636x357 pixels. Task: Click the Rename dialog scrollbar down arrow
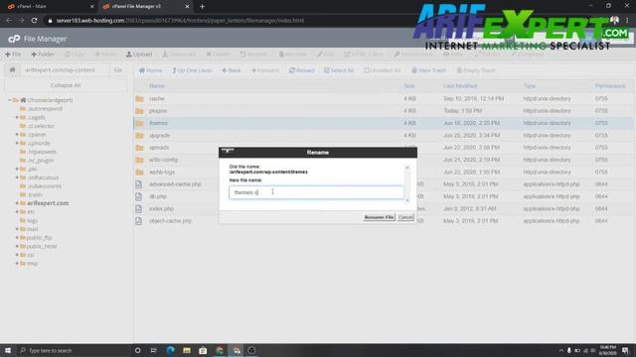click(407, 200)
